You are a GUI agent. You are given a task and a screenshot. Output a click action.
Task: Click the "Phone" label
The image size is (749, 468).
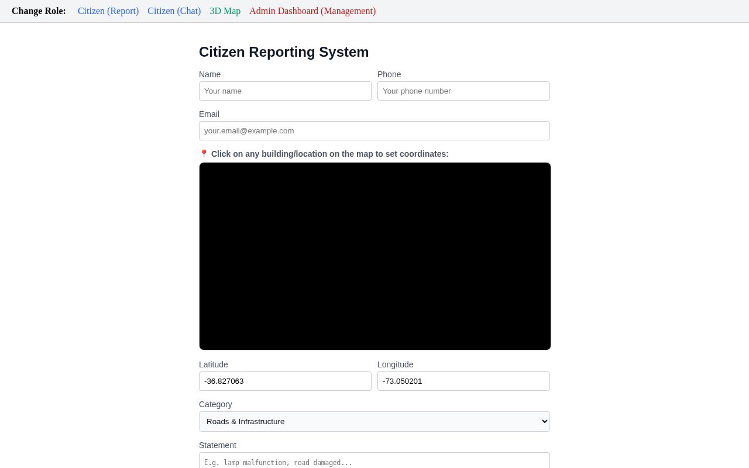389,74
